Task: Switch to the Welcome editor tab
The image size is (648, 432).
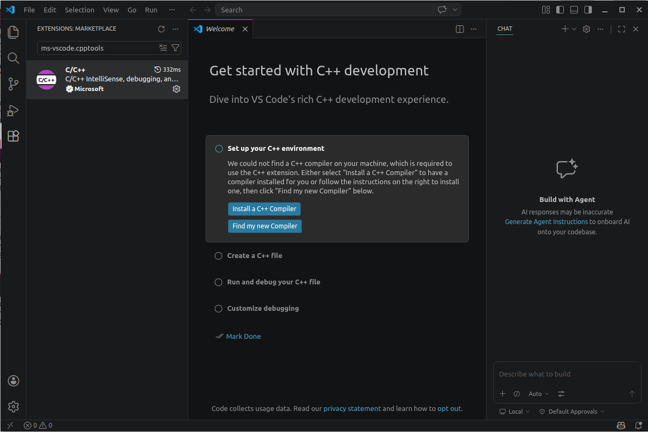Action: [x=220, y=29]
